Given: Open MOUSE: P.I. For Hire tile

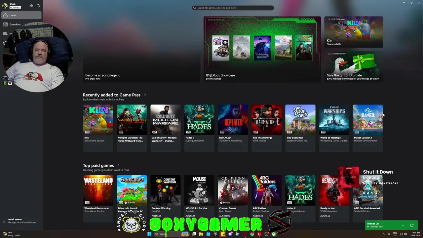Looking at the screenshot, I should click(x=199, y=198).
